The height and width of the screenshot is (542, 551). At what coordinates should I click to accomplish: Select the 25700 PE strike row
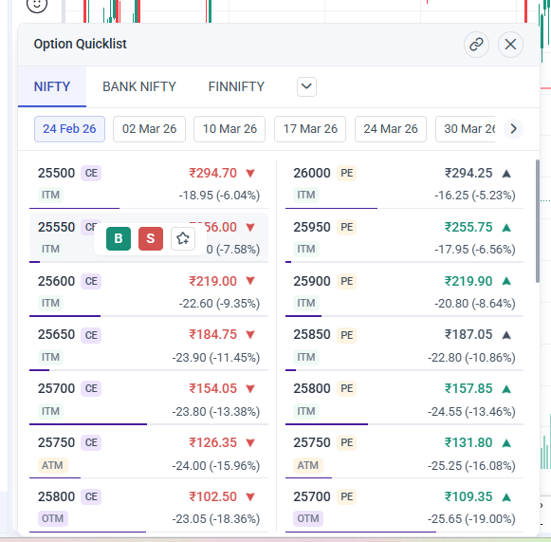(404, 508)
